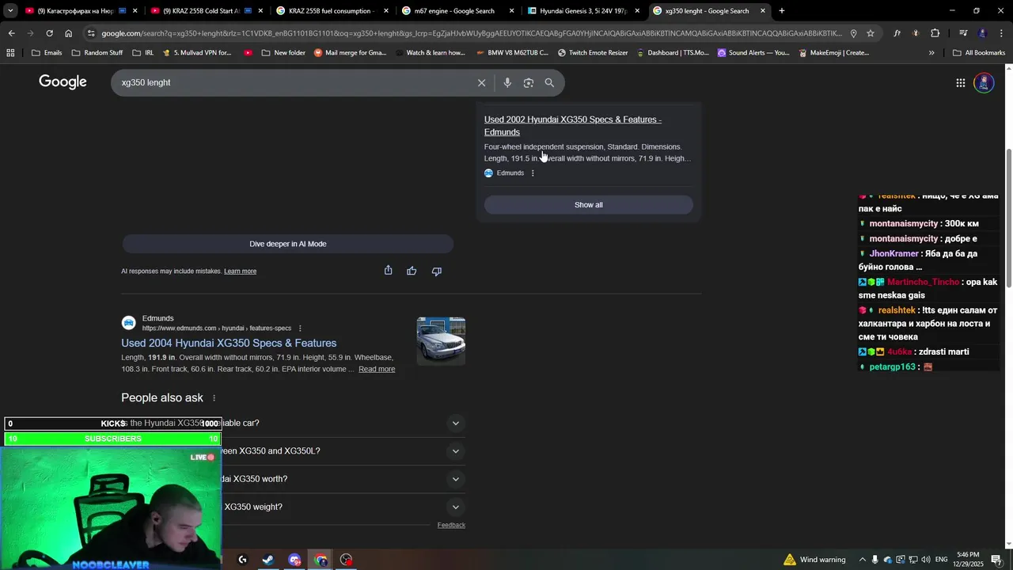Screen dimensions: 1013x570
Task: Open the Feedback link under People also ask
Action: [x=451, y=525]
